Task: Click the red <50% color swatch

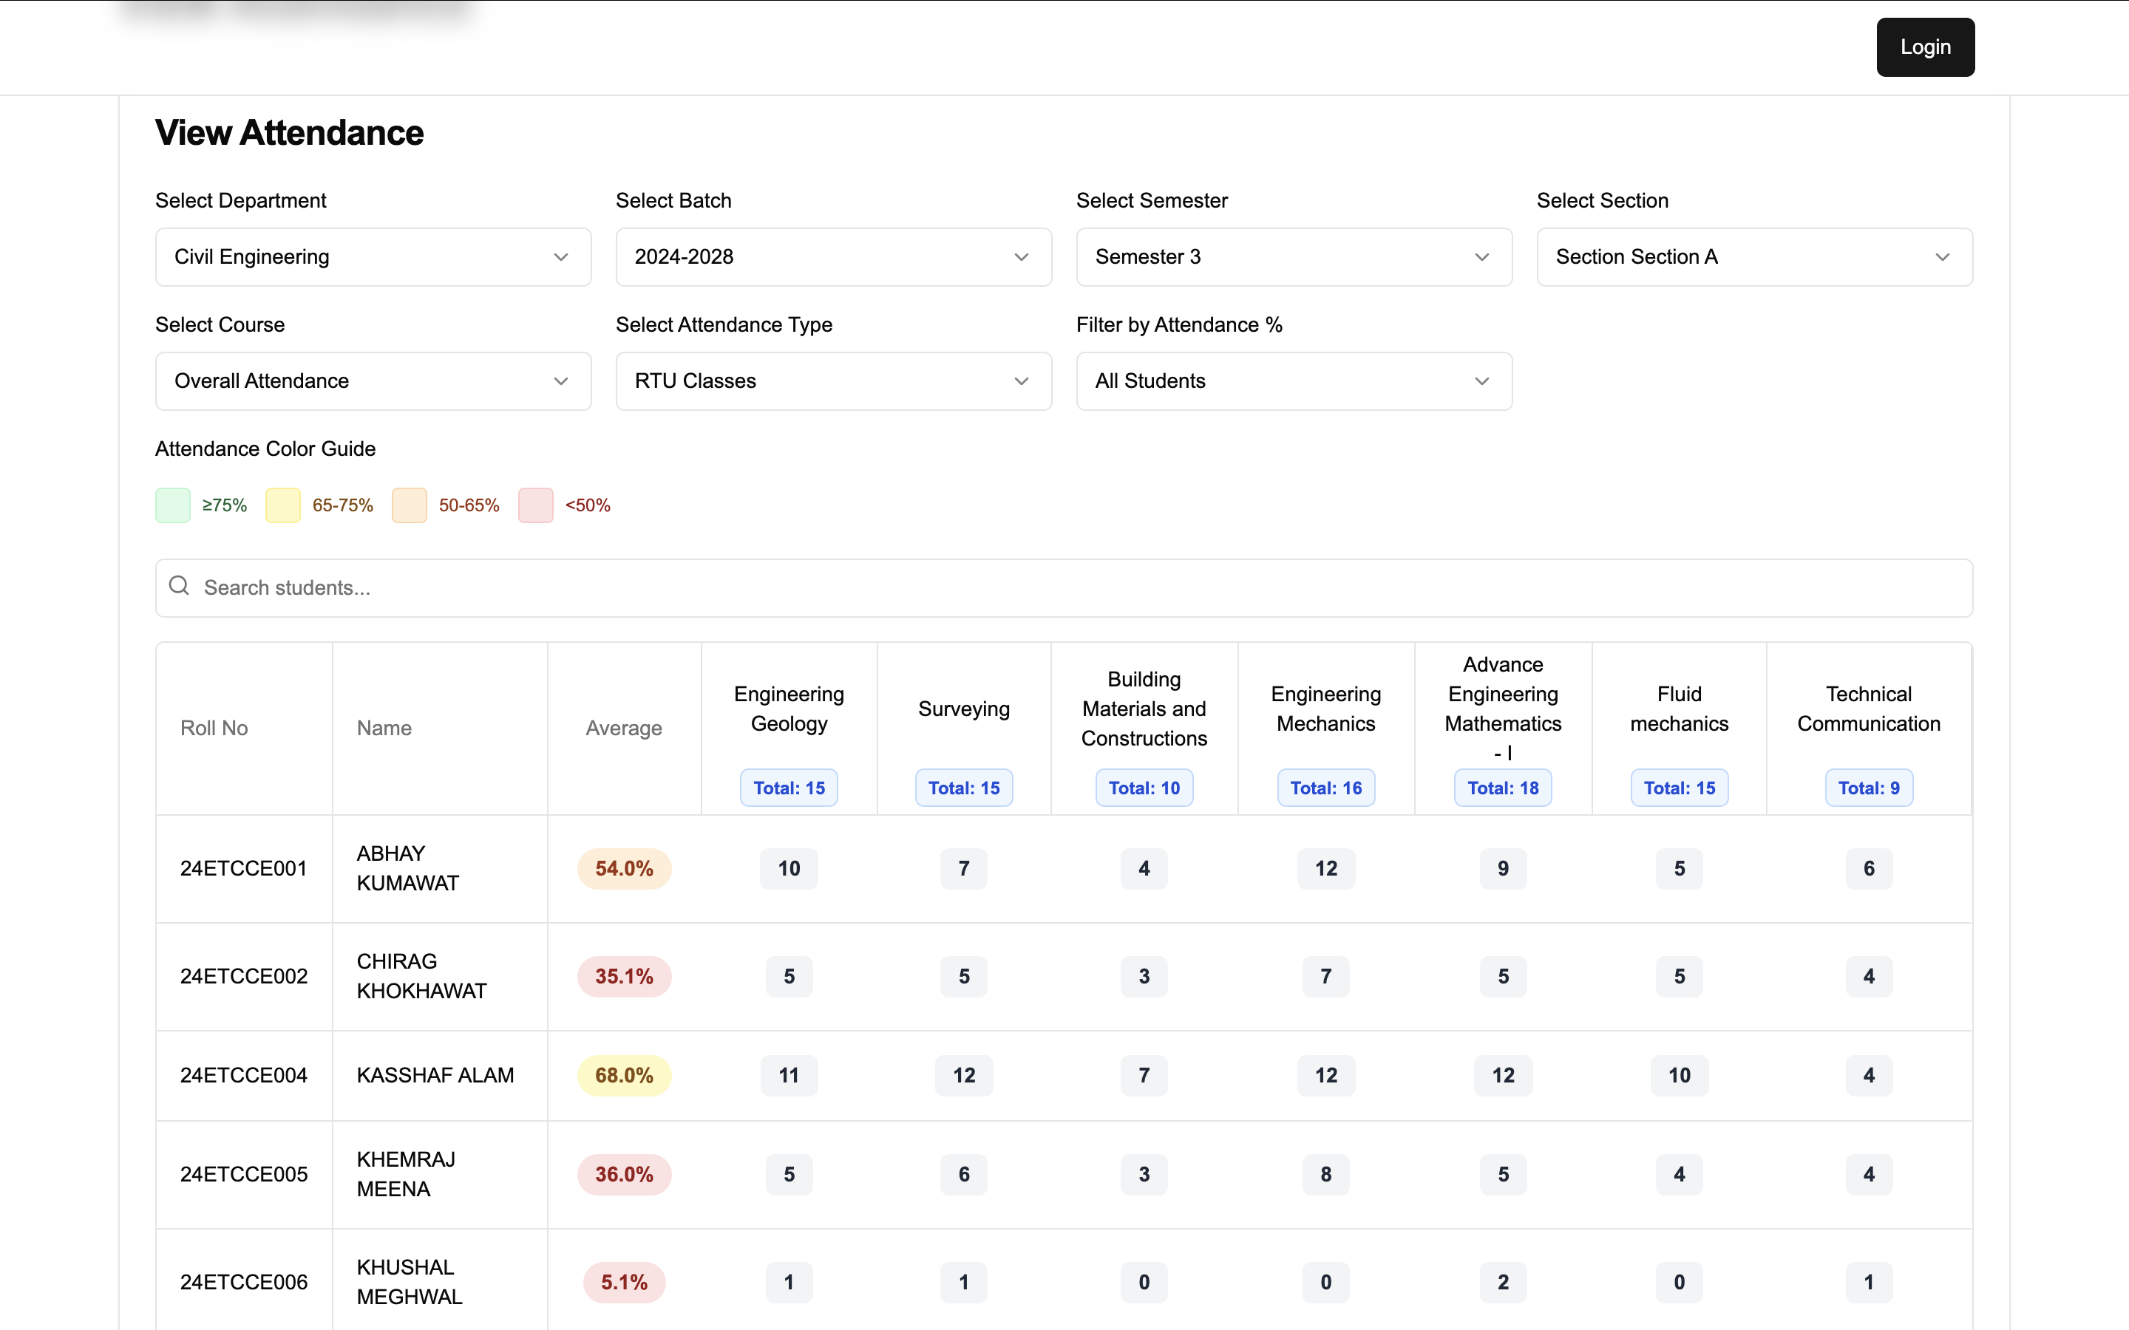Action: click(535, 505)
